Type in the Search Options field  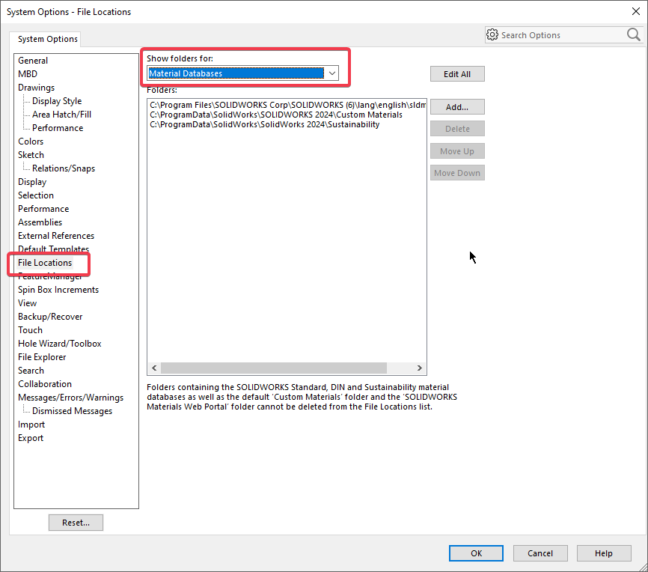(x=562, y=35)
